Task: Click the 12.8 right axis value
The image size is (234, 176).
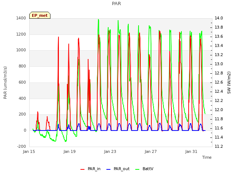Action: pyautogui.click(x=219, y=73)
